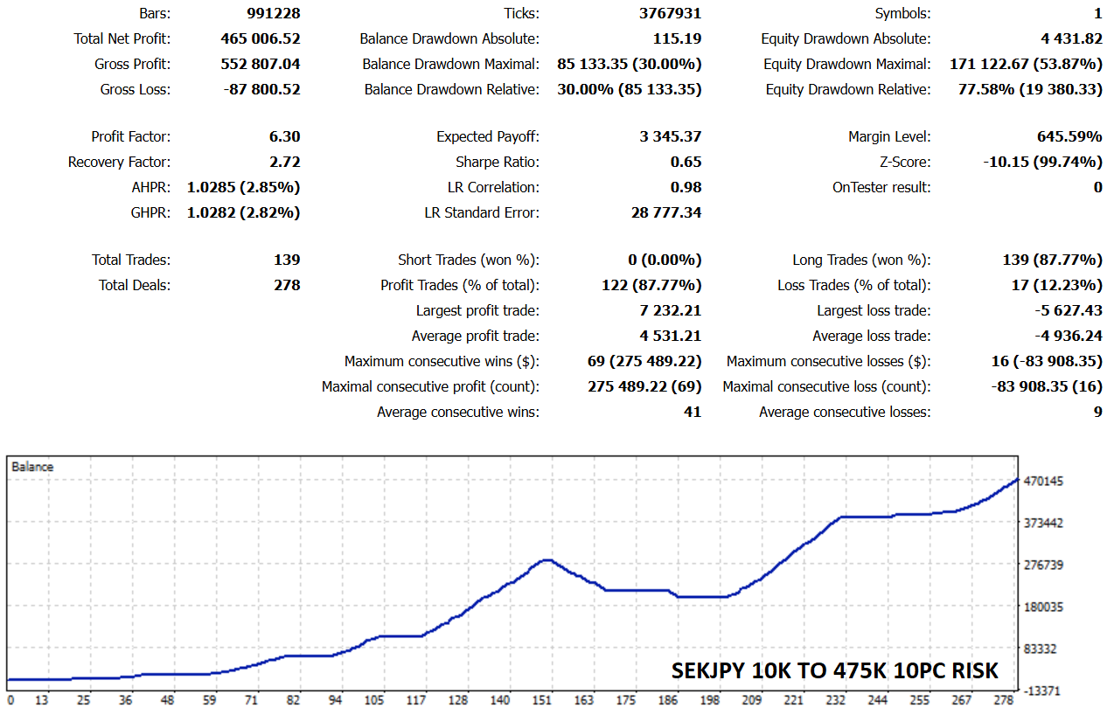This screenshot has width=1114, height=715.
Task: Click the 470145 chart axis label
Action: point(1043,482)
